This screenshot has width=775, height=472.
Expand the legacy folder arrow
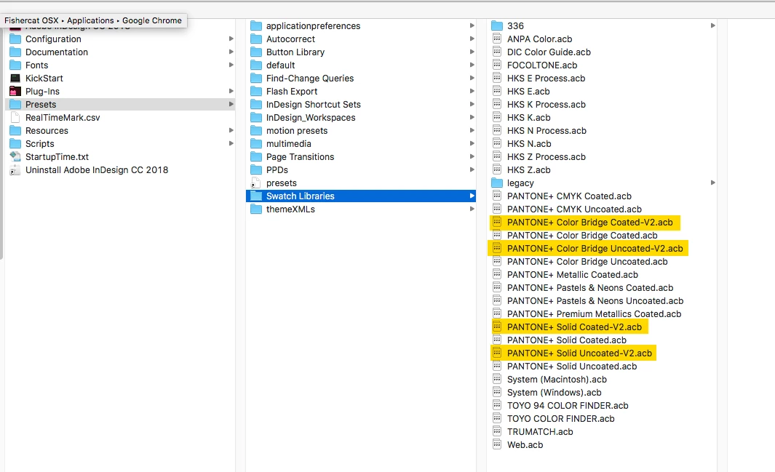pos(712,183)
